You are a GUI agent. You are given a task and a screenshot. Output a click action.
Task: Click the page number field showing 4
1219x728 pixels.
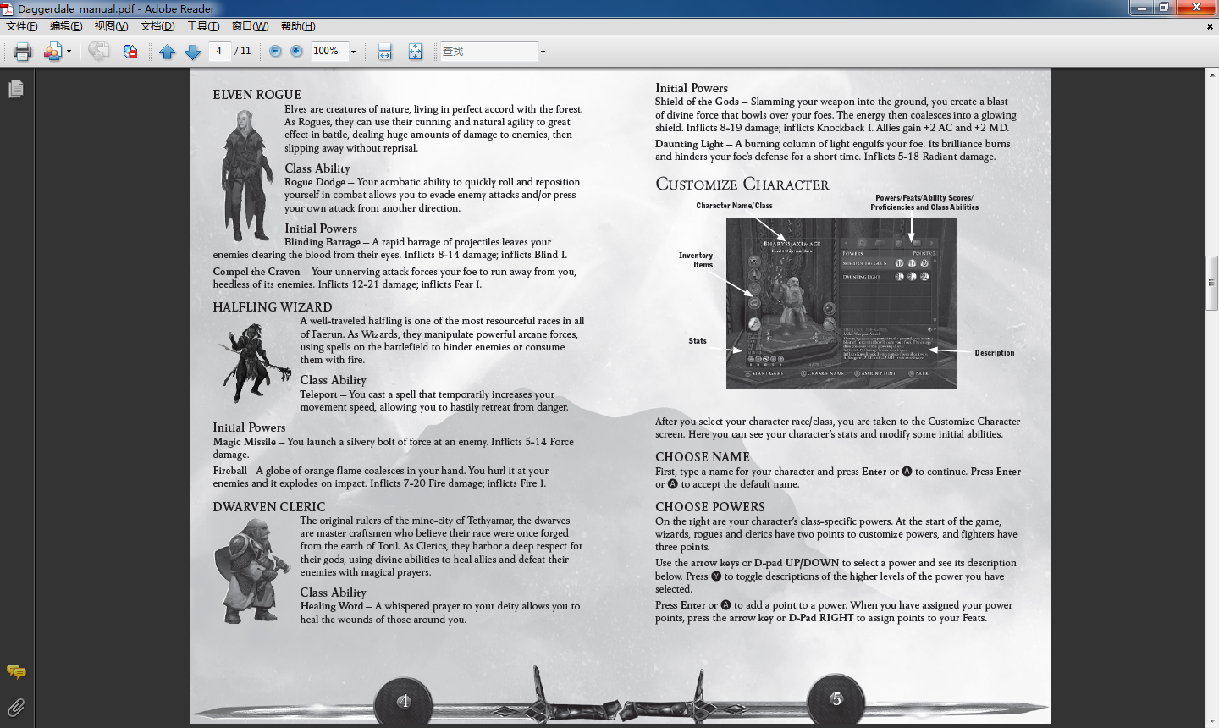tap(219, 51)
